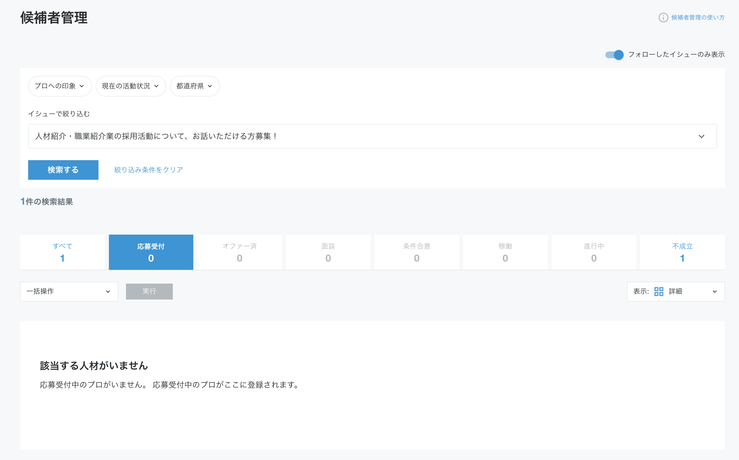Click the 該当する人材がいません heading
The width and height of the screenshot is (739, 460).
[x=94, y=366]
